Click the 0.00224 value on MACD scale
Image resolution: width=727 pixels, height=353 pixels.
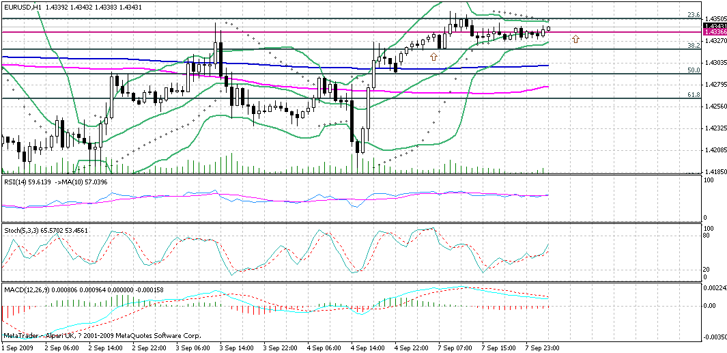tap(715, 288)
